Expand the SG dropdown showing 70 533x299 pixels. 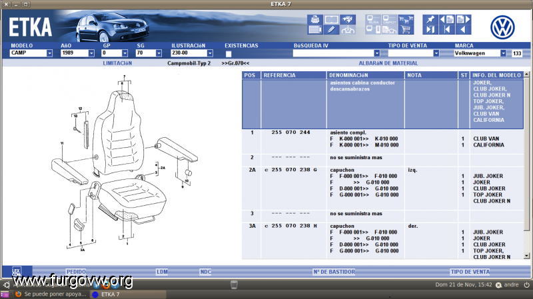click(149, 53)
